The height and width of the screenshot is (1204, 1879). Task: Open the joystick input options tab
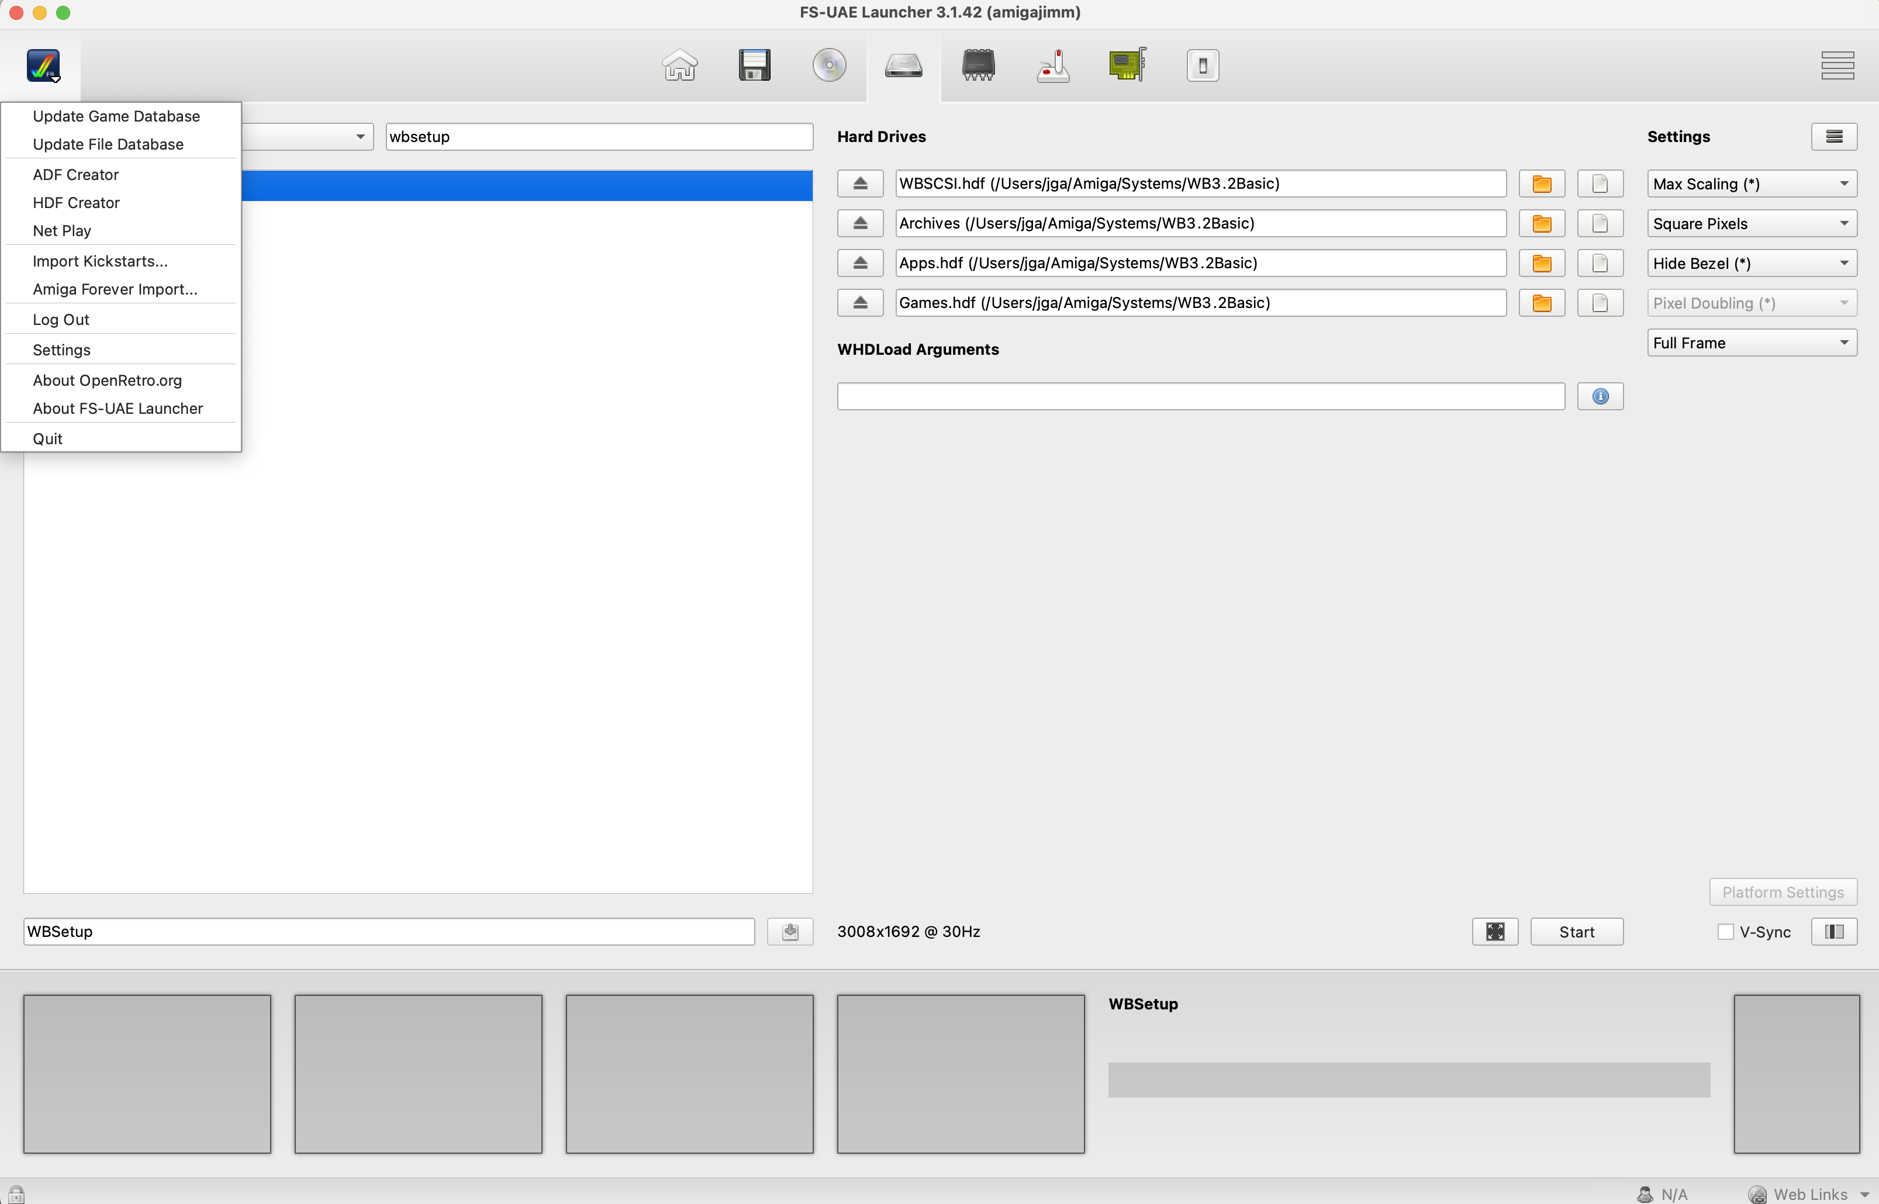[1054, 65]
